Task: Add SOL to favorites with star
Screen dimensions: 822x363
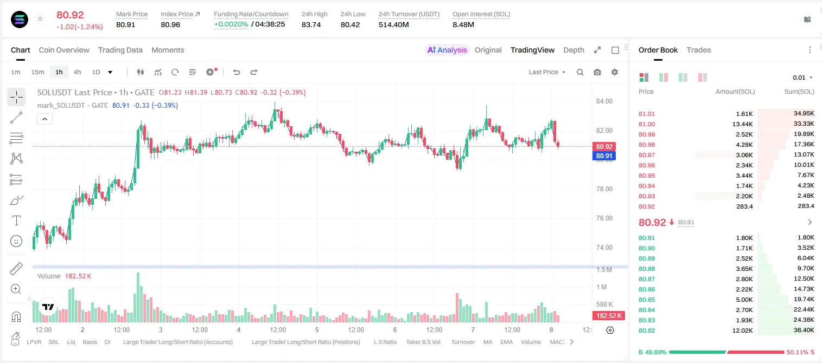Action: pos(40,19)
